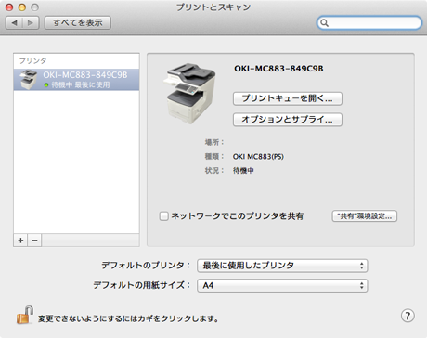Open オプションとサプライ settings
Viewport: 427px width, 338px height.
(288, 120)
